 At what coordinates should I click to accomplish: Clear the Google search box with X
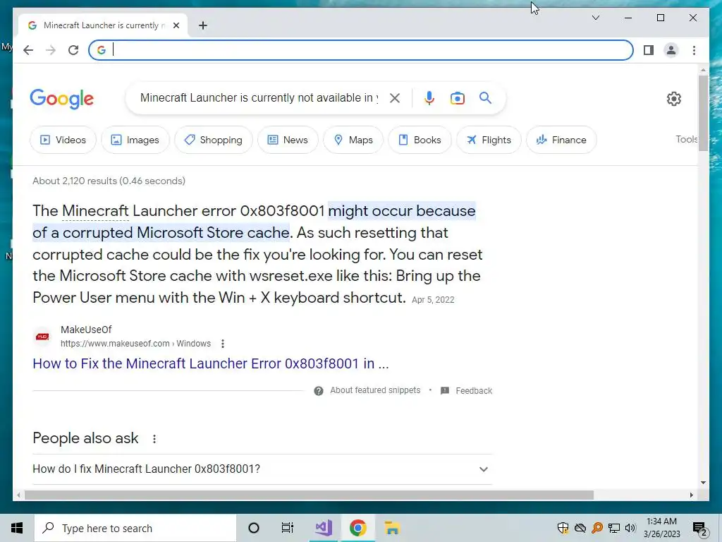[395, 98]
